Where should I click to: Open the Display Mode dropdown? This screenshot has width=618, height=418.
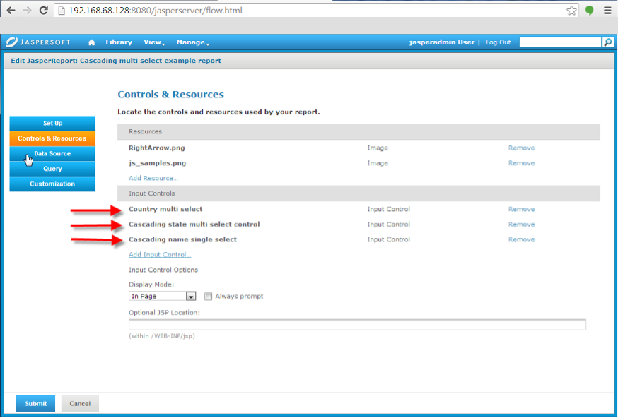(163, 296)
